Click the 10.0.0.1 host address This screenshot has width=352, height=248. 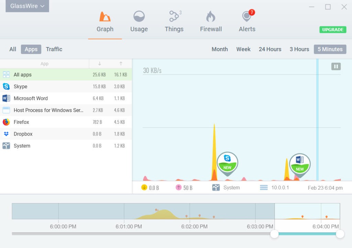coord(280,188)
